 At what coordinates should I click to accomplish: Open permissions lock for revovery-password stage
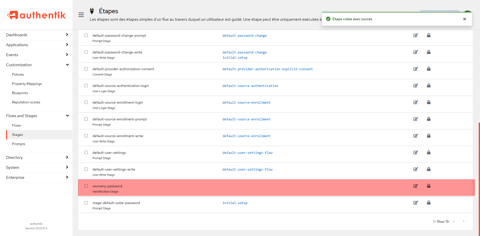tap(428, 186)
